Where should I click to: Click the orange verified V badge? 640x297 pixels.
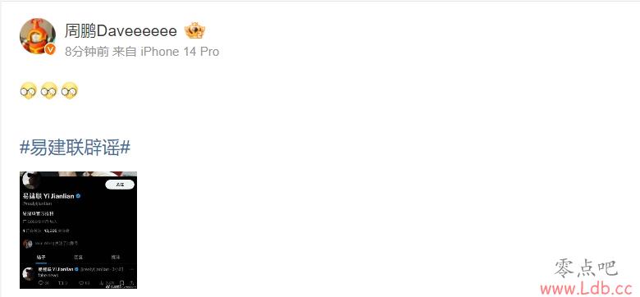tap(50, 49)
